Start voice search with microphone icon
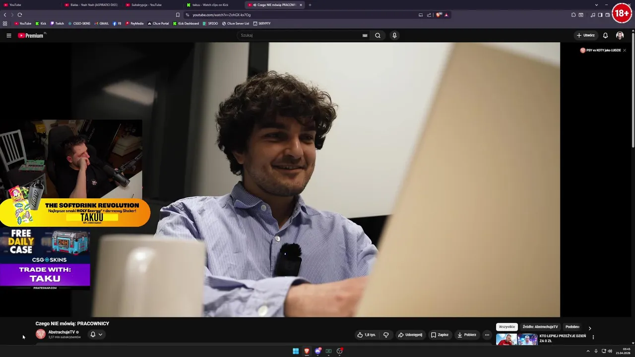 click(394, 35)
